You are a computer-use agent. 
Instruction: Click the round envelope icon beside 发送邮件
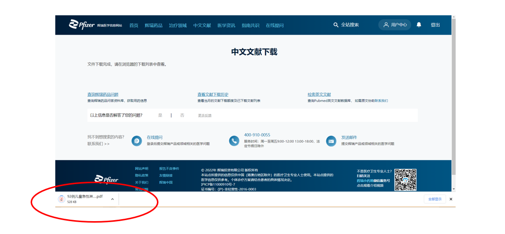331,141
